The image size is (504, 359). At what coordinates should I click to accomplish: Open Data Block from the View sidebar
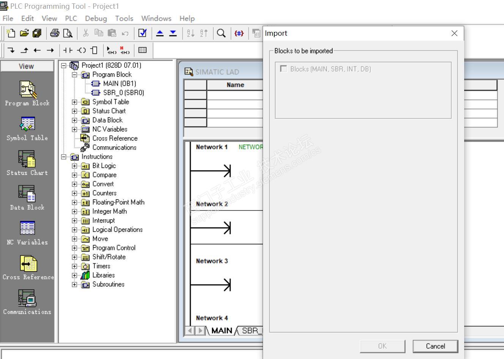tap(27, 198)
